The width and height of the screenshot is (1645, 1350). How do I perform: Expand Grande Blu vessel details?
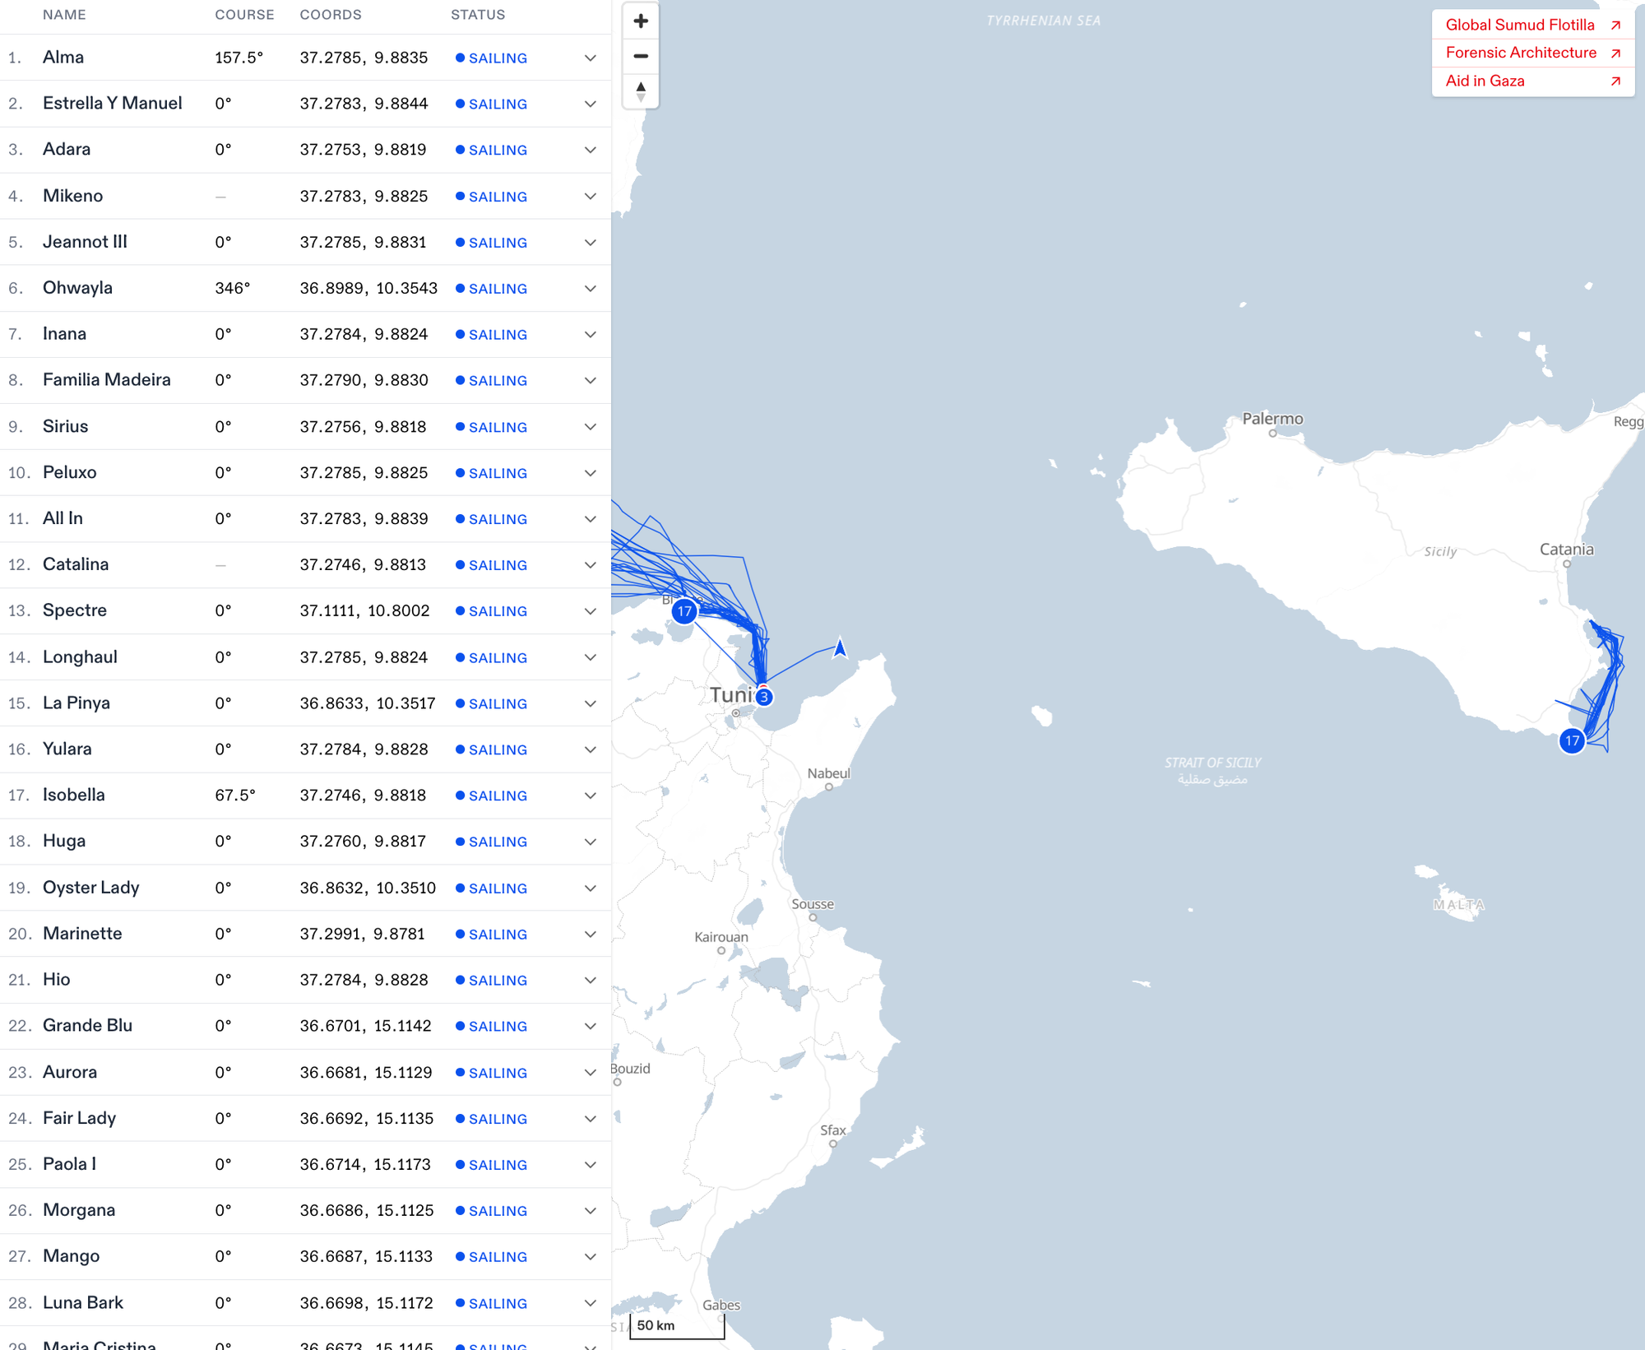[590, 1026]
